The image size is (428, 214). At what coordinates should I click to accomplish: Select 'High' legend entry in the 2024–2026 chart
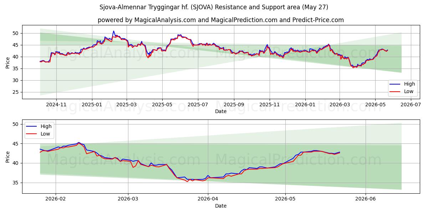pyautogui.click(x=402, y=84)
